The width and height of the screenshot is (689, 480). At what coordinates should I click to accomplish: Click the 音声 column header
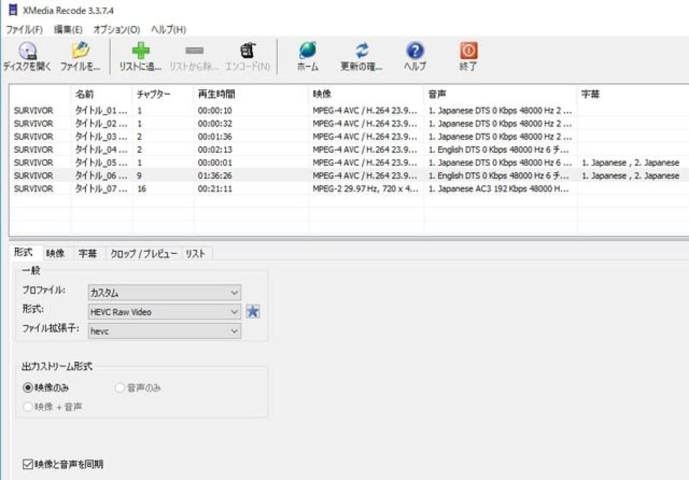[501, 94]
